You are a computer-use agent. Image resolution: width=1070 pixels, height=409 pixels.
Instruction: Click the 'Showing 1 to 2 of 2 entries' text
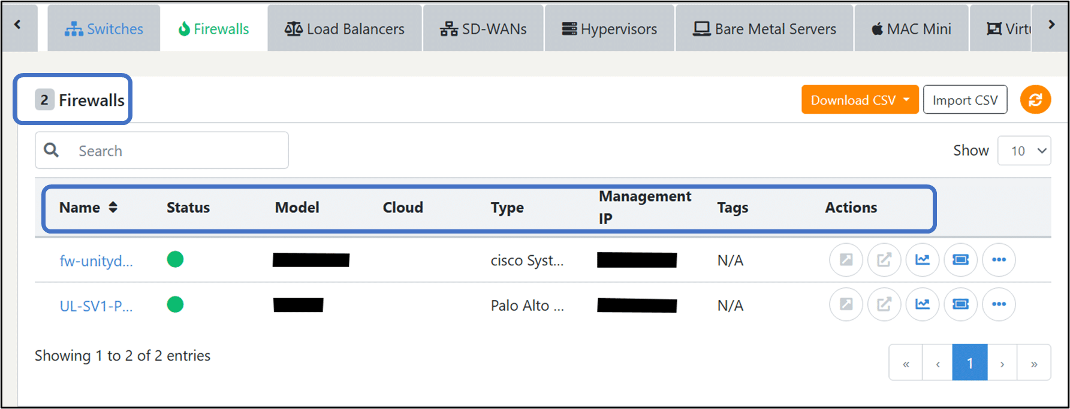pyautogui.click(x=122, y=356)
